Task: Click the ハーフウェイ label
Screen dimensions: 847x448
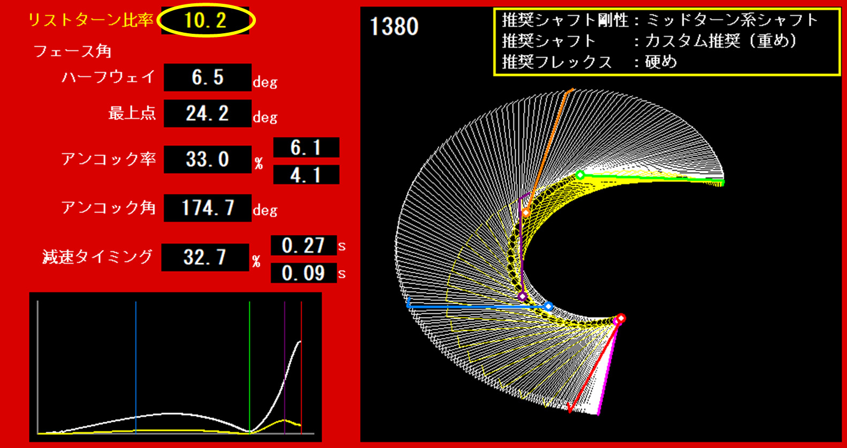Action: [x=108, y=77]
